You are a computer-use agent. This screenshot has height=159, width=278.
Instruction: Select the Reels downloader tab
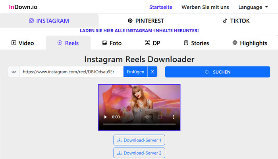[x=68, y=43]
